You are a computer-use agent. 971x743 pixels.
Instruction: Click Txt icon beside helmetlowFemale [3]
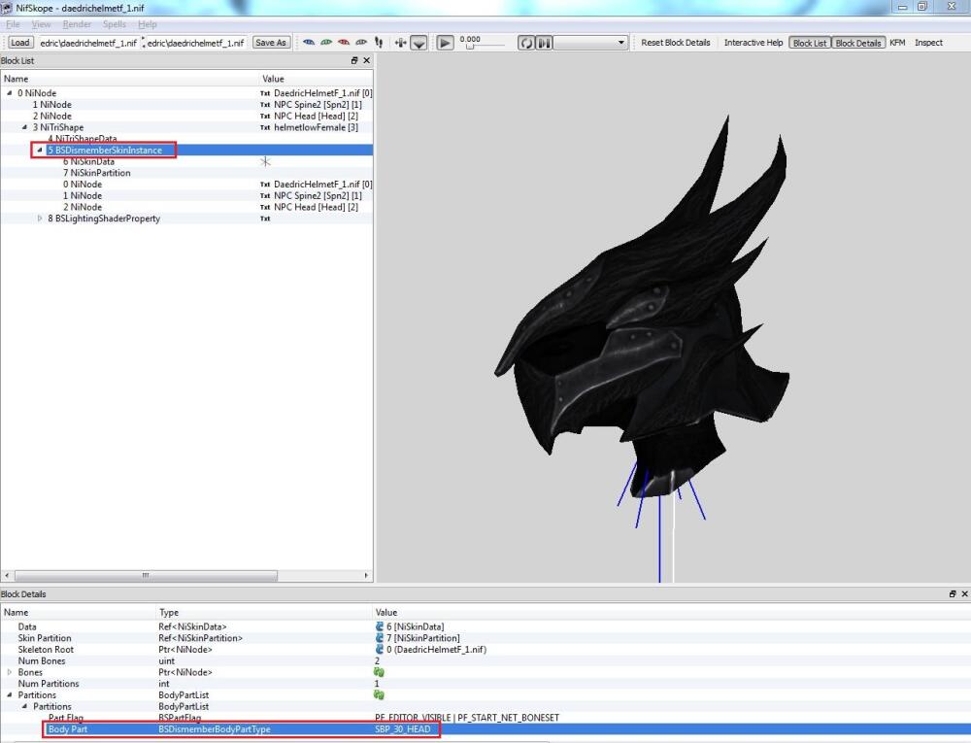tap(265, 127)
